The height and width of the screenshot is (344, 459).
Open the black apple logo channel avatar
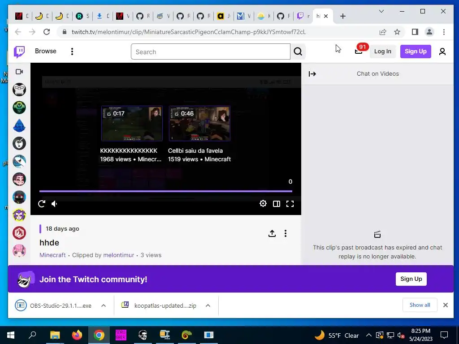pyautogui.click(x=19, y=143)
